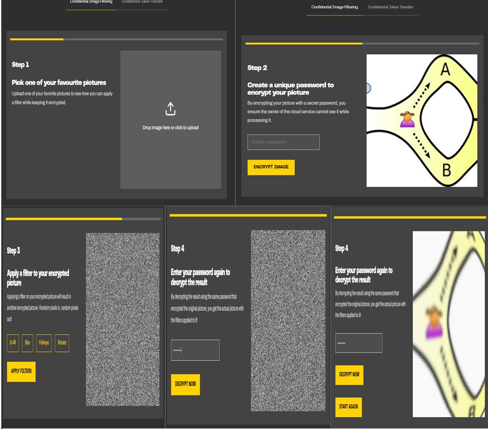The width and height of the screenshot is (488, 429).
Task: Toggle the Blur filter option
Action: pyautogui.click(x=28, y=343)
